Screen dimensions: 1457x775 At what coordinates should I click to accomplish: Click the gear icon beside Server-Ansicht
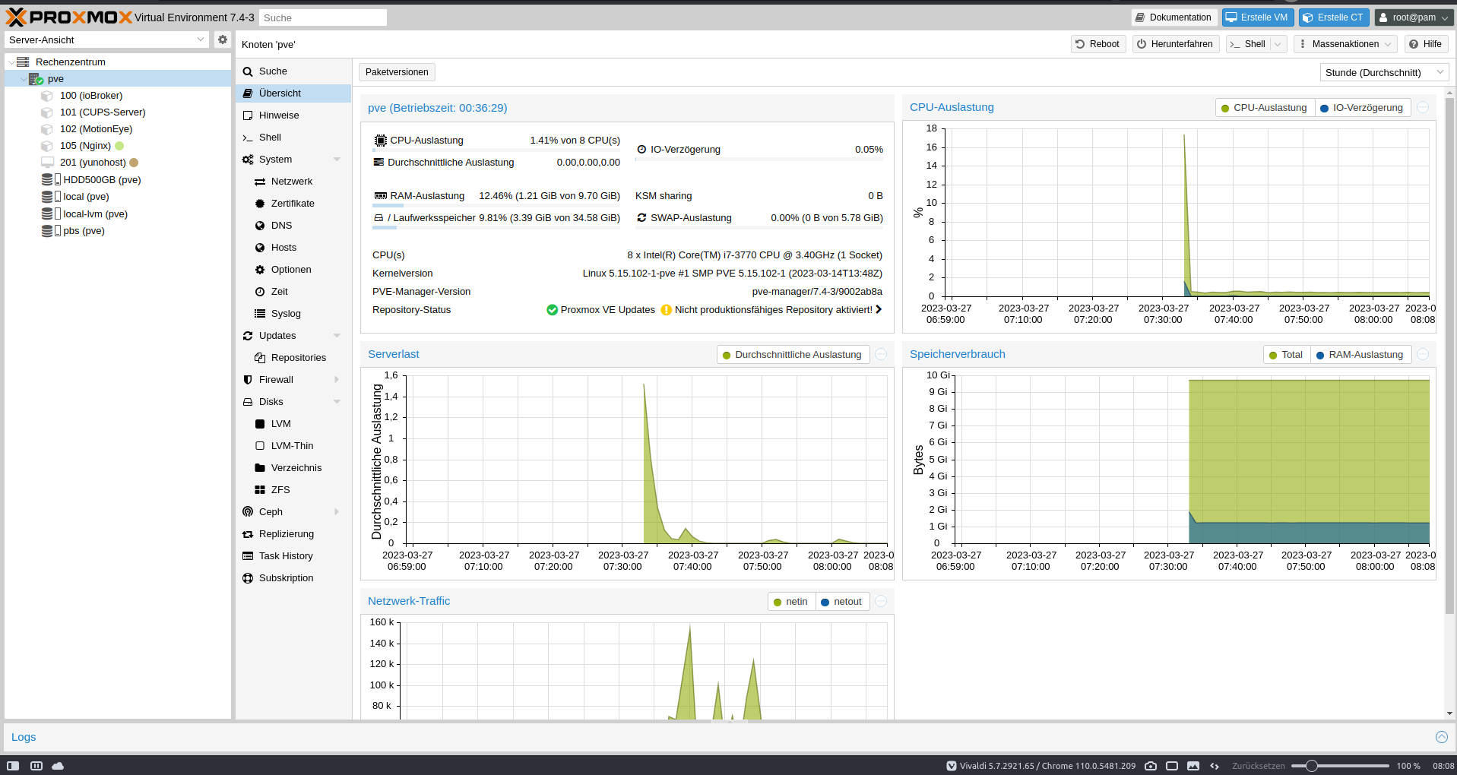click(222, 40)
